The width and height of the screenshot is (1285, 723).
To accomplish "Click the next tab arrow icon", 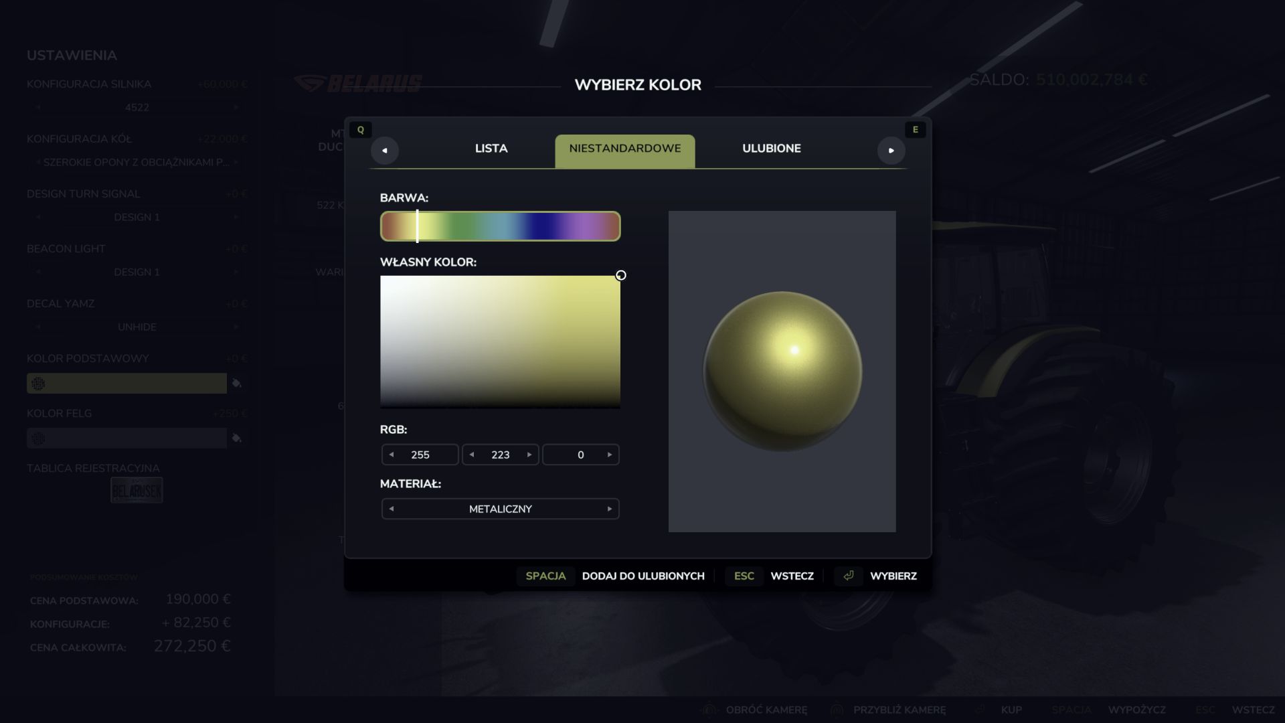I will pos(891,151).
